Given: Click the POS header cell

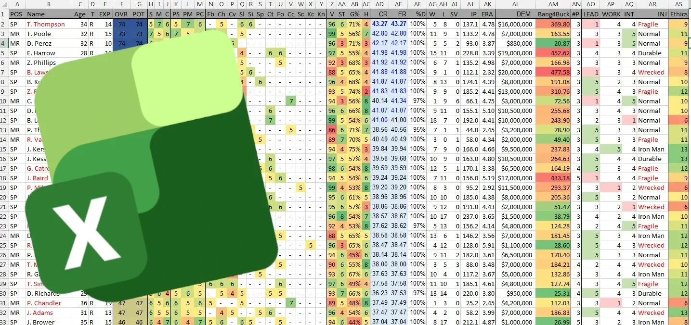Looking at the screenshot, I should coord(17,14).
